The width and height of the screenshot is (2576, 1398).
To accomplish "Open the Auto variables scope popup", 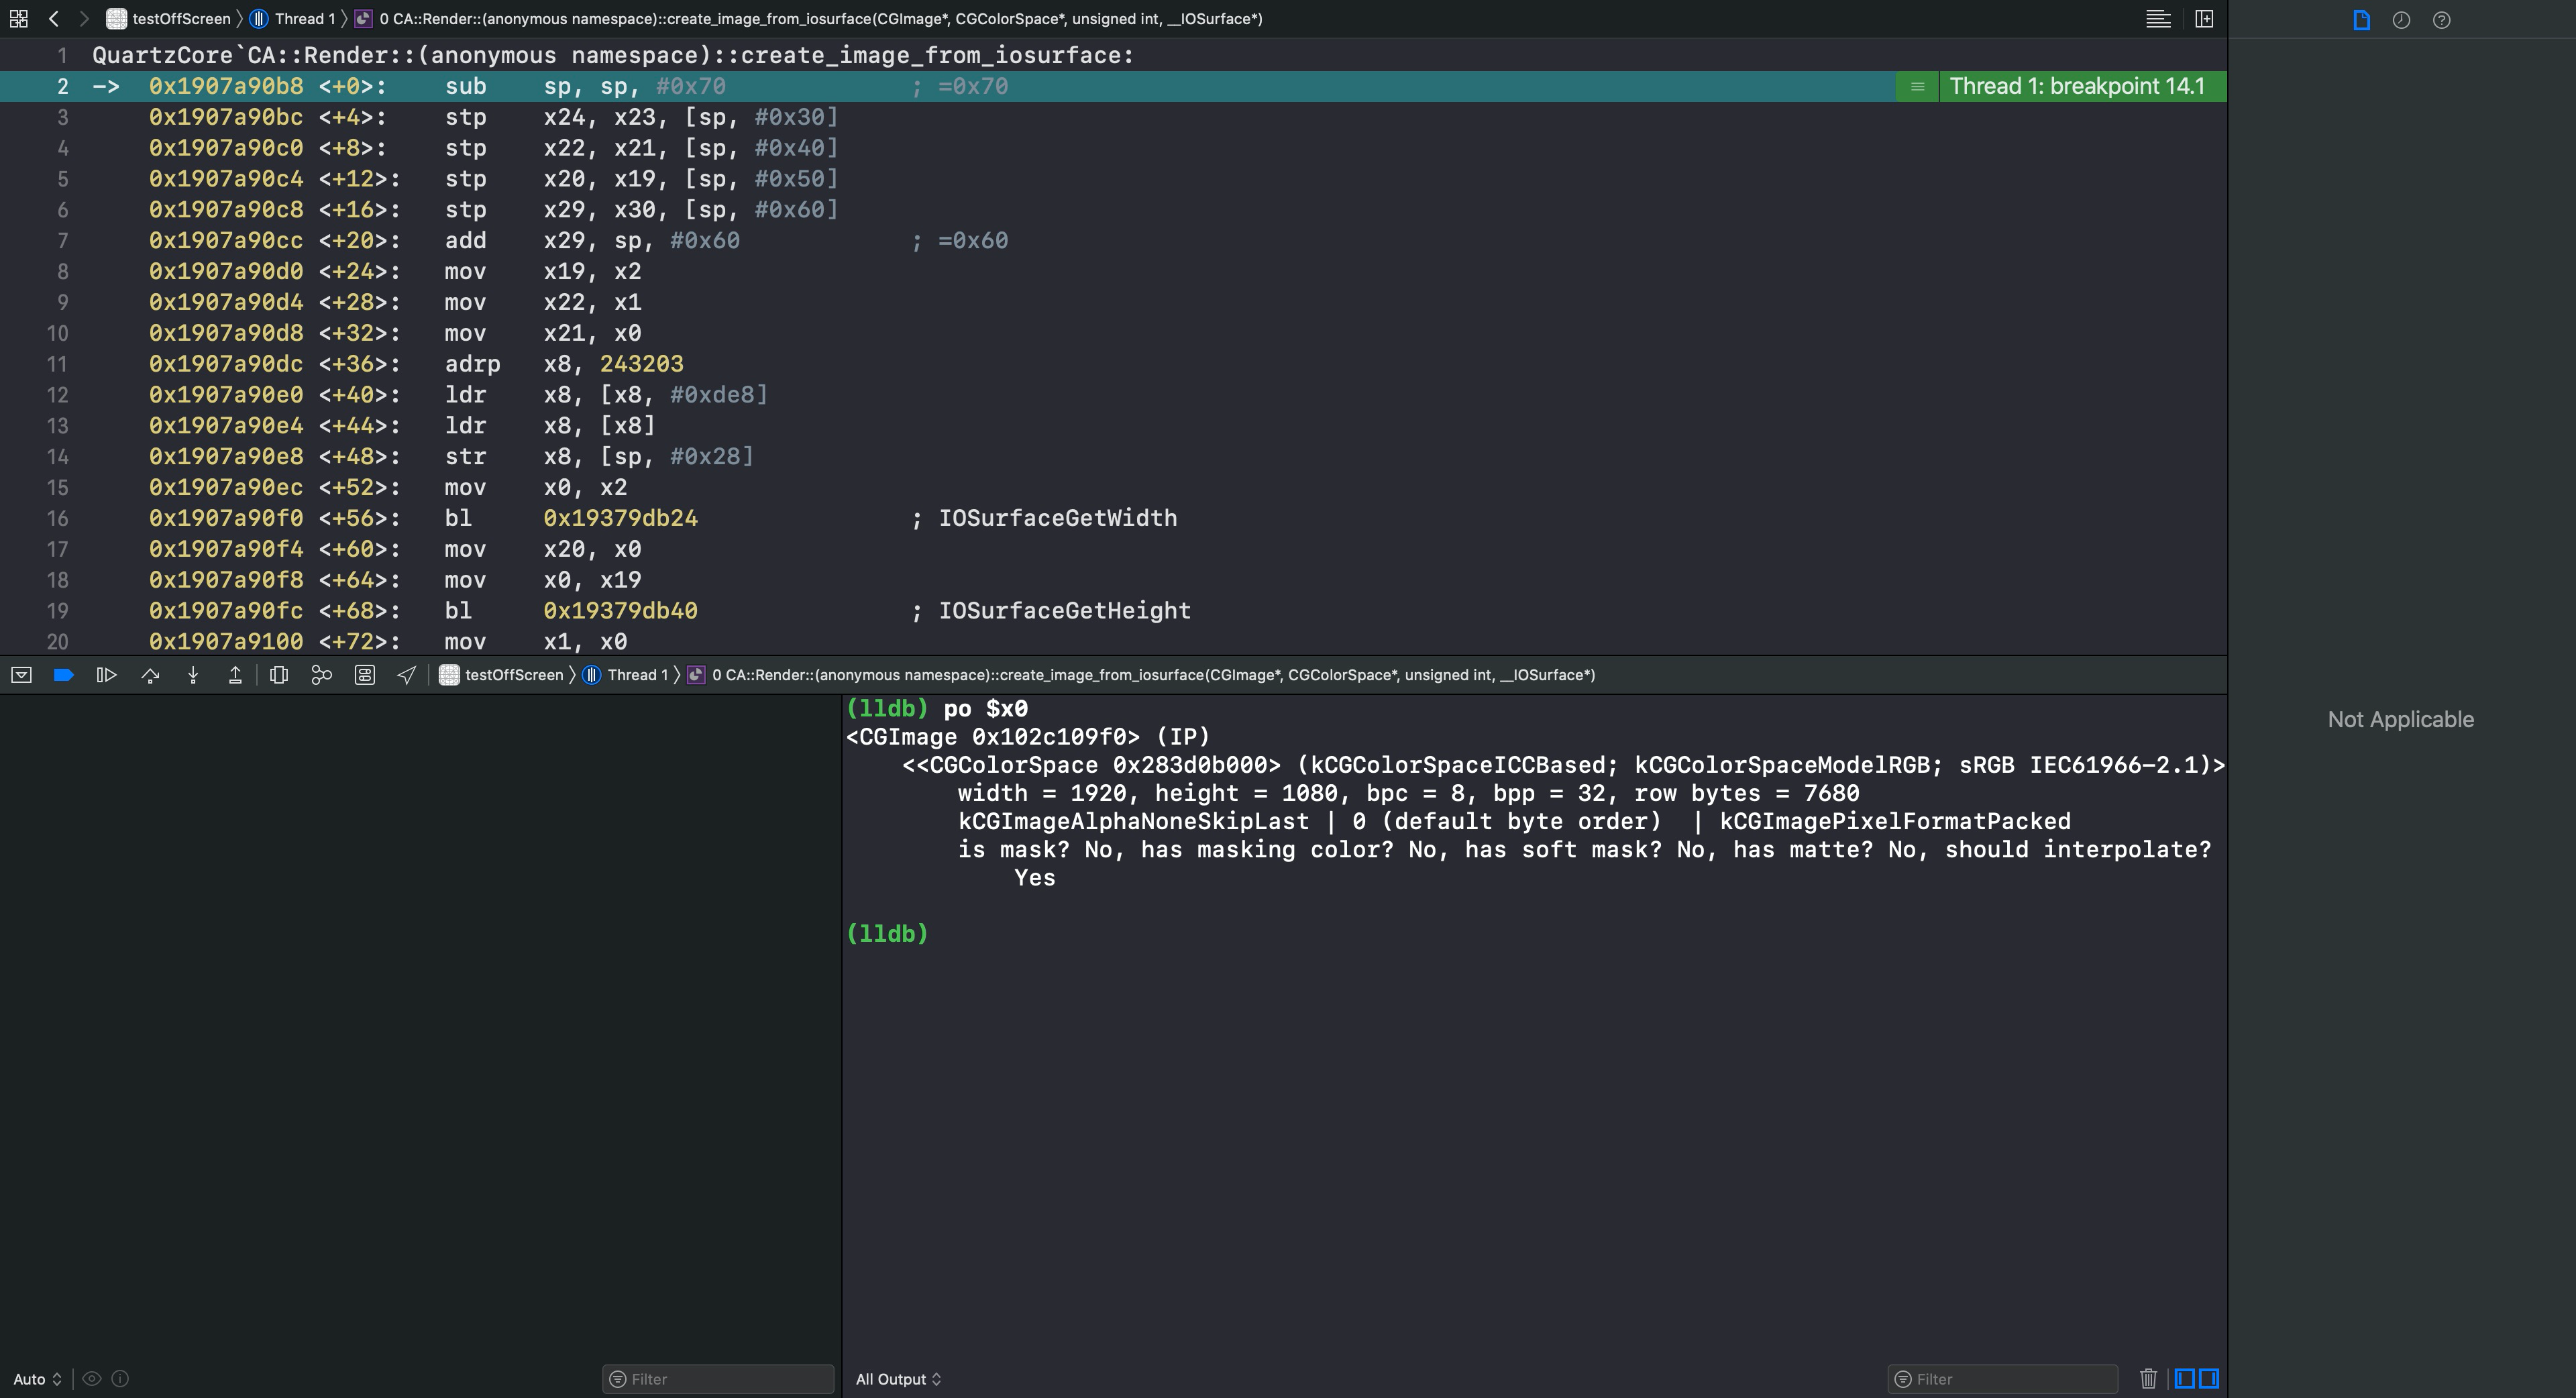I will tap(37, 1379).
